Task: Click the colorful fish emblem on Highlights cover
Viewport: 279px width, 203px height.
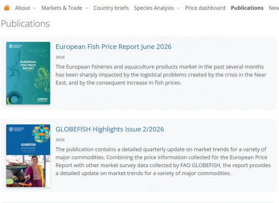Action: click(x=41, y=133)
